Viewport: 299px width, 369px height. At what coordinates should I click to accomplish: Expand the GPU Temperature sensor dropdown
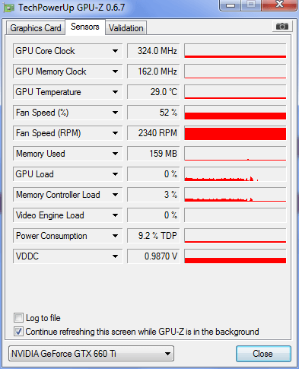[x=115, y=92]
